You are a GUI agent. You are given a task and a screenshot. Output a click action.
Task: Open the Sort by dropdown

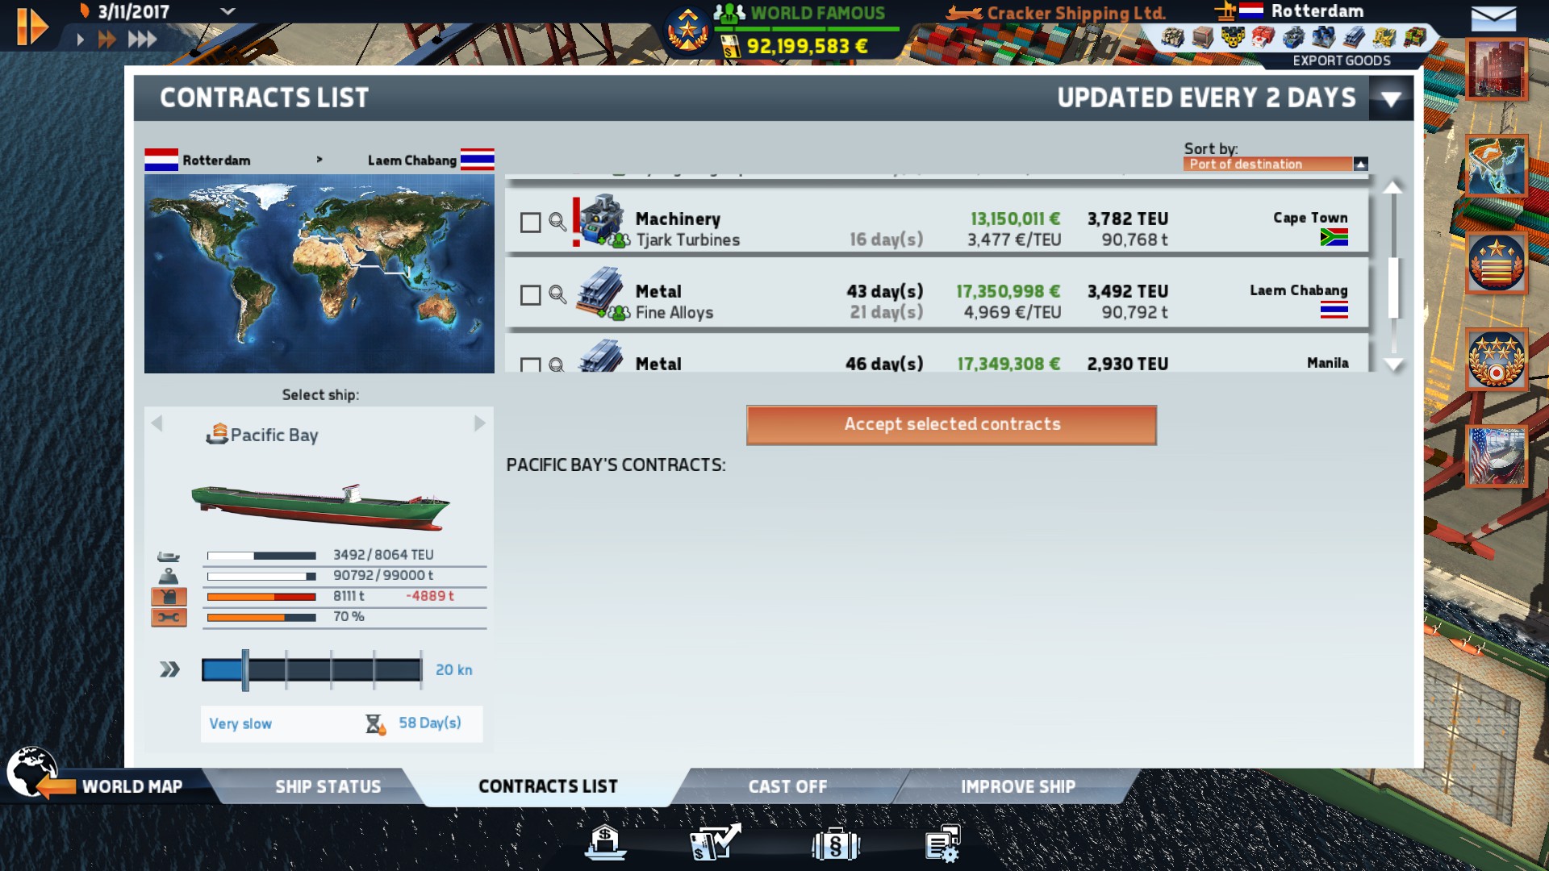click(x=1276, y=164)
